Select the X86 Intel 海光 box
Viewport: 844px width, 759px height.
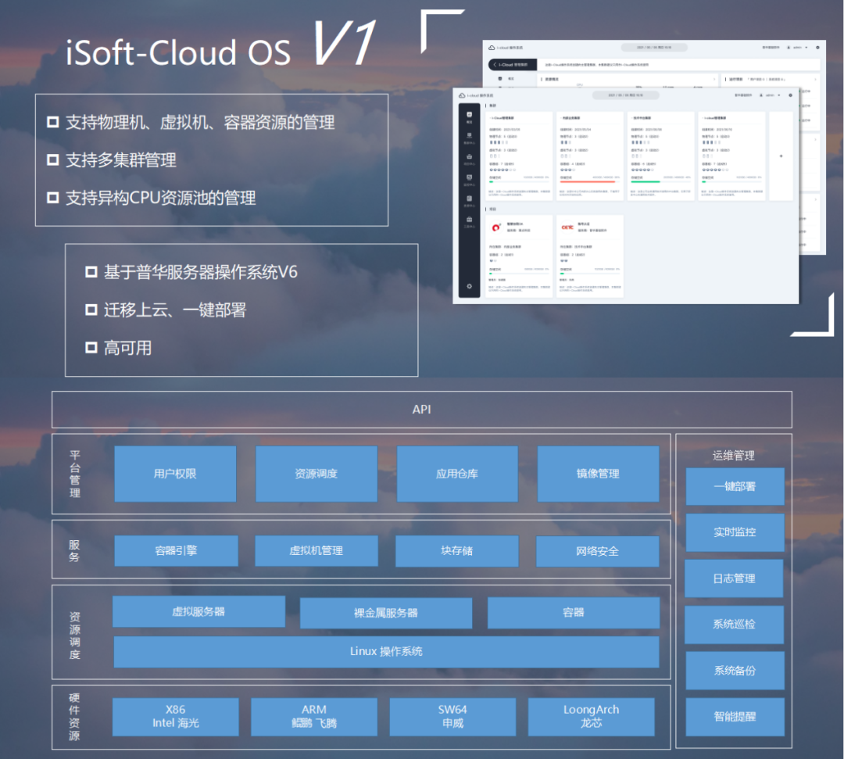176,717
